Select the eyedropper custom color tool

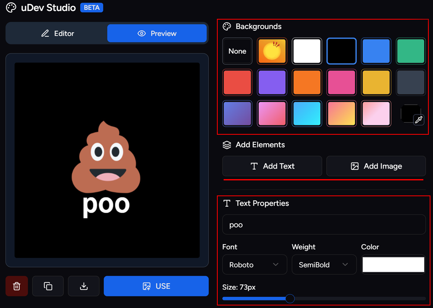click(x=418, y=120)
